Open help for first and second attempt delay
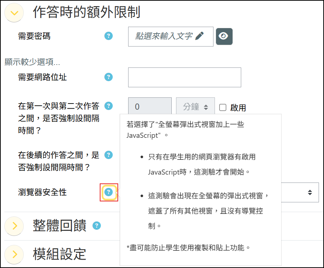Viewport: 324px width, 268px height. point(108,106)
